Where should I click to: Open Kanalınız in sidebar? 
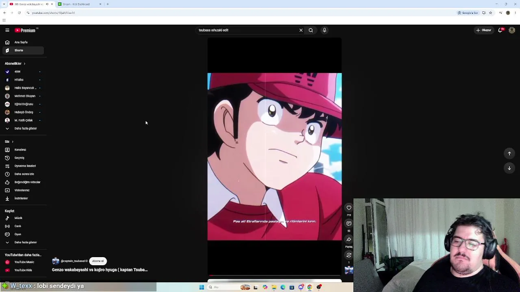point(24,150)
